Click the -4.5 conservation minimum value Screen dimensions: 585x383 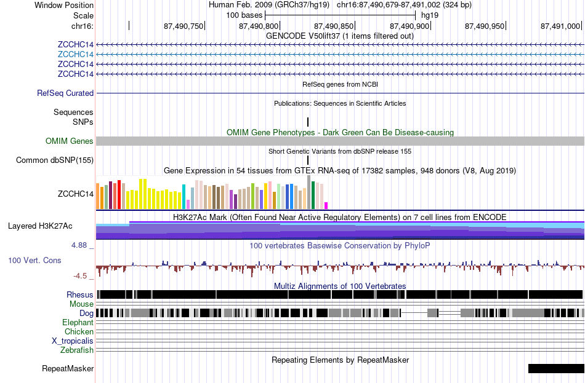[x=80, y=276]
